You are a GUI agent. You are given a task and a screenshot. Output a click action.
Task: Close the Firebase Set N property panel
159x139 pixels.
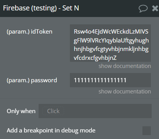pos(155,8)
